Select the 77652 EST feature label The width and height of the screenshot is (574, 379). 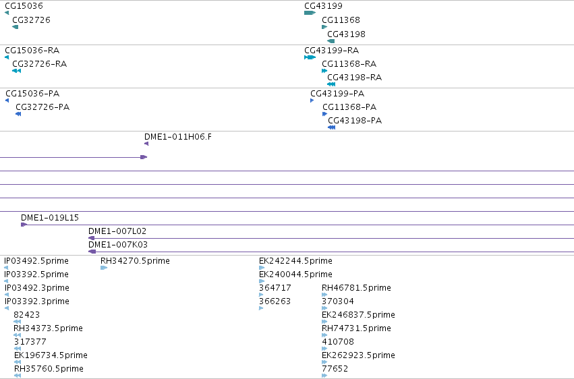(x=335, y=368)
